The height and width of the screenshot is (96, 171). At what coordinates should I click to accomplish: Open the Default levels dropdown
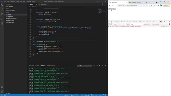click(x=147, y=24)
